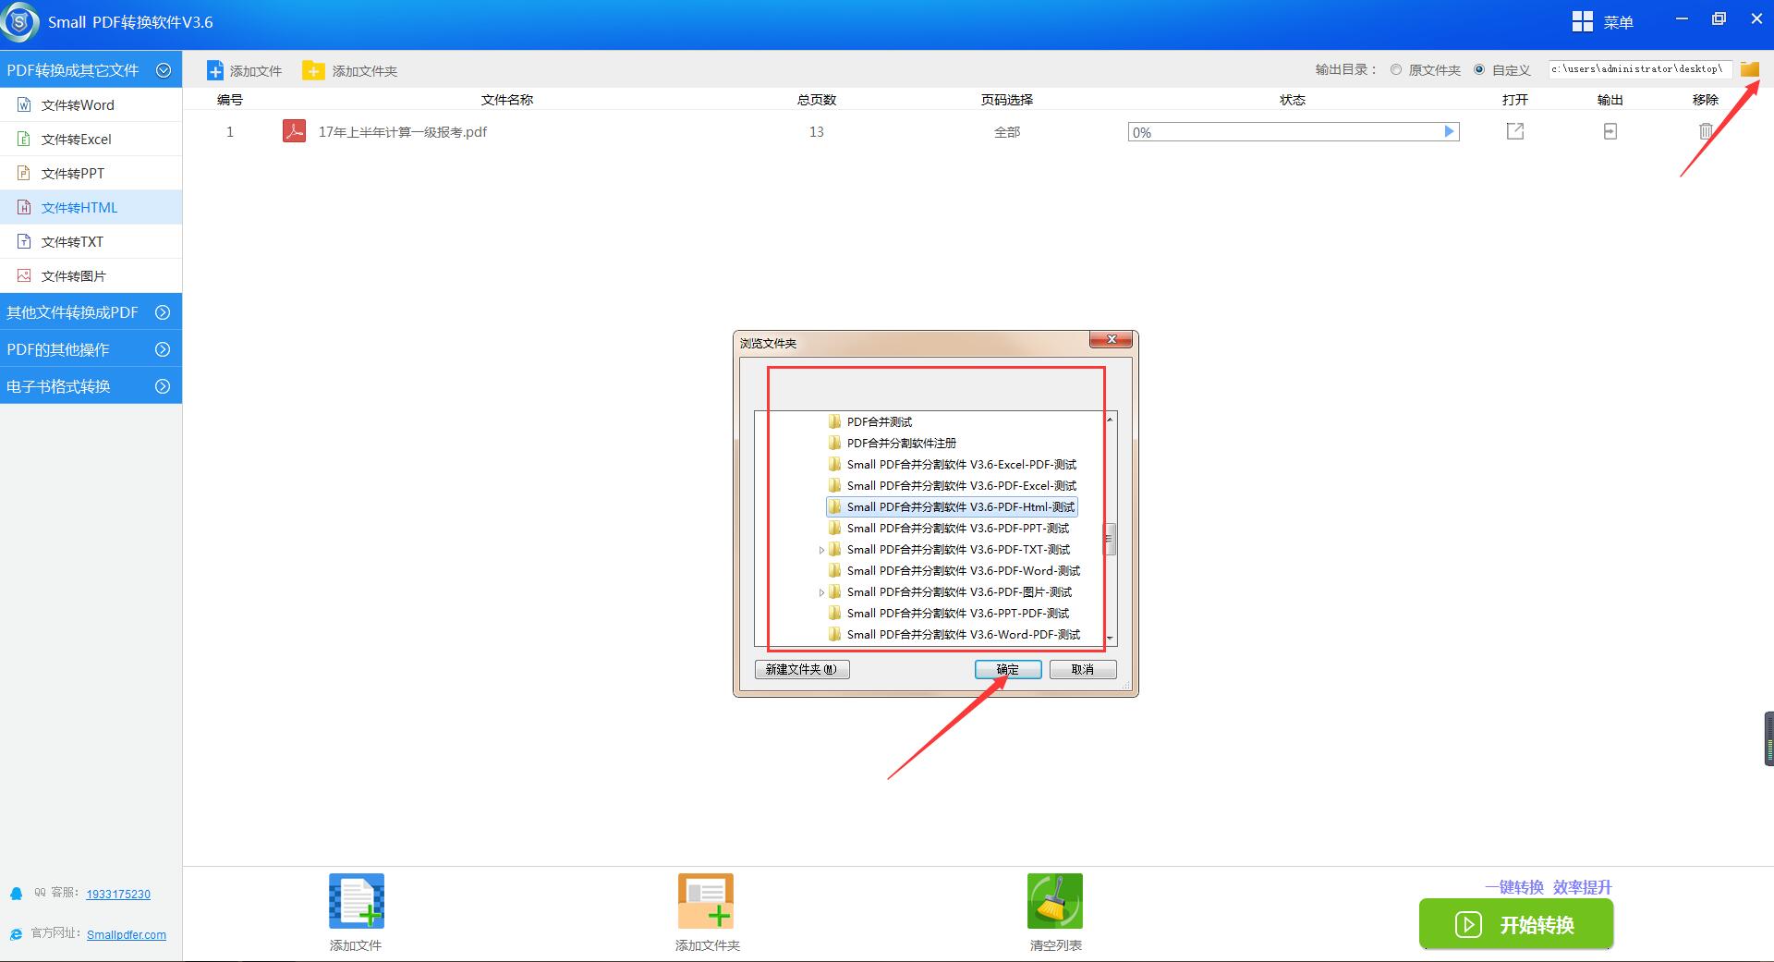
Task: Click the HTML file icon in sidebar
Action: click(x=24, y=207)
